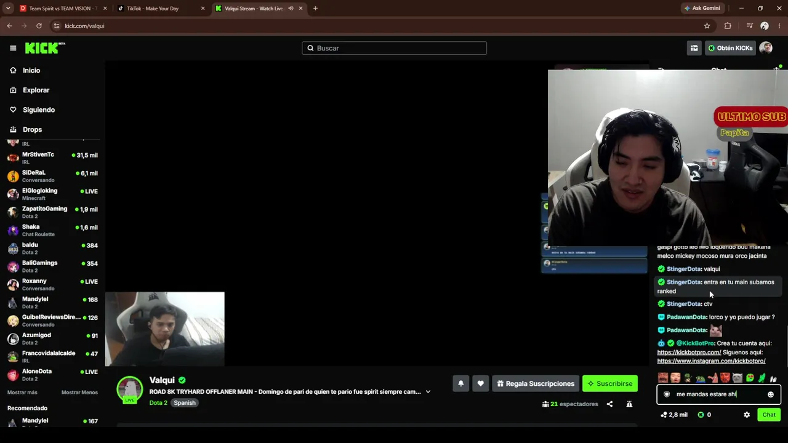
Task: Insert the Pepe frog emote
Action: (701, 378)
